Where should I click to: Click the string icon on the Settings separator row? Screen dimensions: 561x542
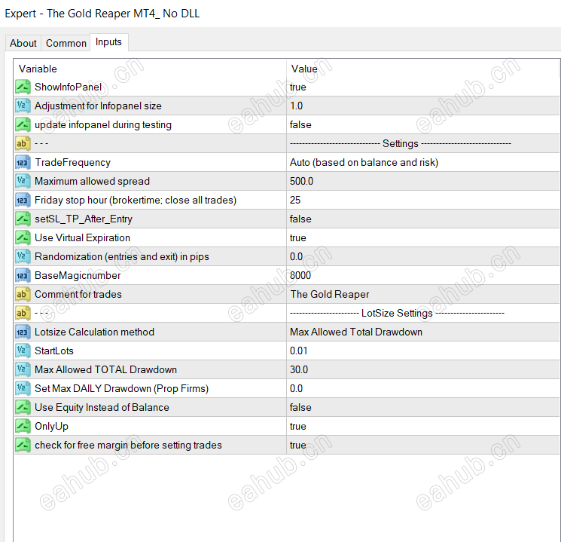tap(23, 144)
